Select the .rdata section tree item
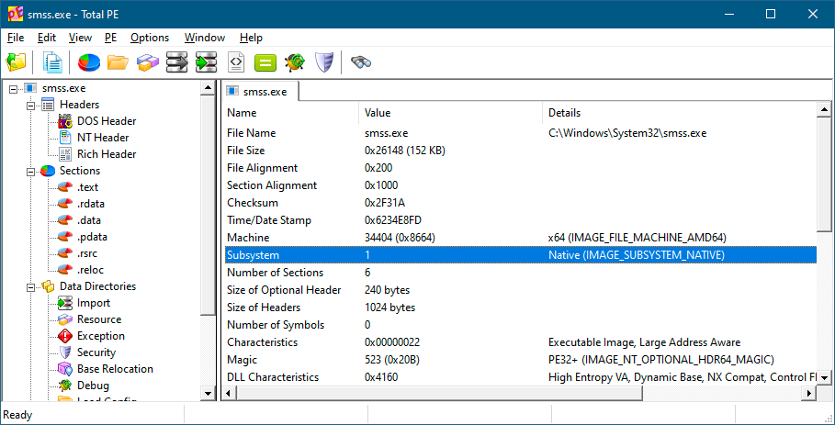The image size is (835, 425). pyautogui.click(x=91, y=204)
